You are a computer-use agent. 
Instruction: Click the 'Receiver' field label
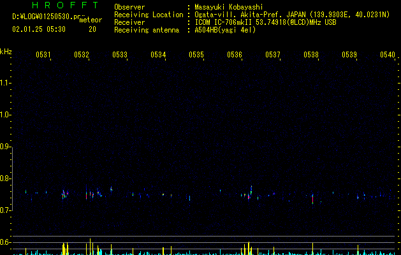click(129, 22)
